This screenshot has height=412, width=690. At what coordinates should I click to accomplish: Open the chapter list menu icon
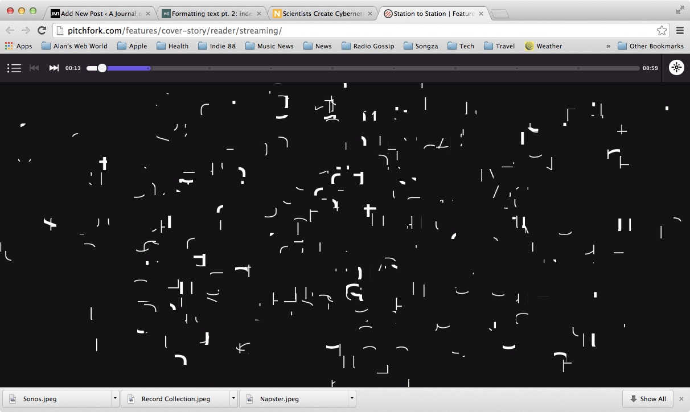pyautogui.click(x=14, y=68)
